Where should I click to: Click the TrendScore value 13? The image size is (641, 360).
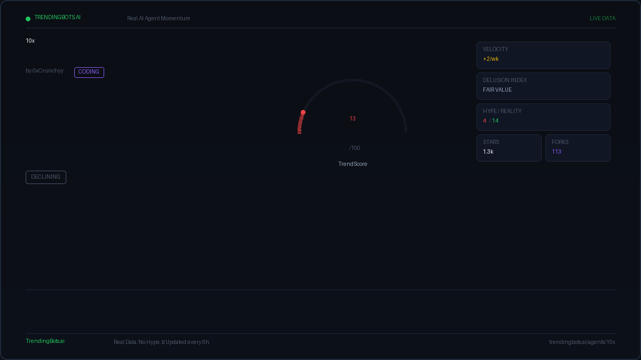tap(353, 118)
